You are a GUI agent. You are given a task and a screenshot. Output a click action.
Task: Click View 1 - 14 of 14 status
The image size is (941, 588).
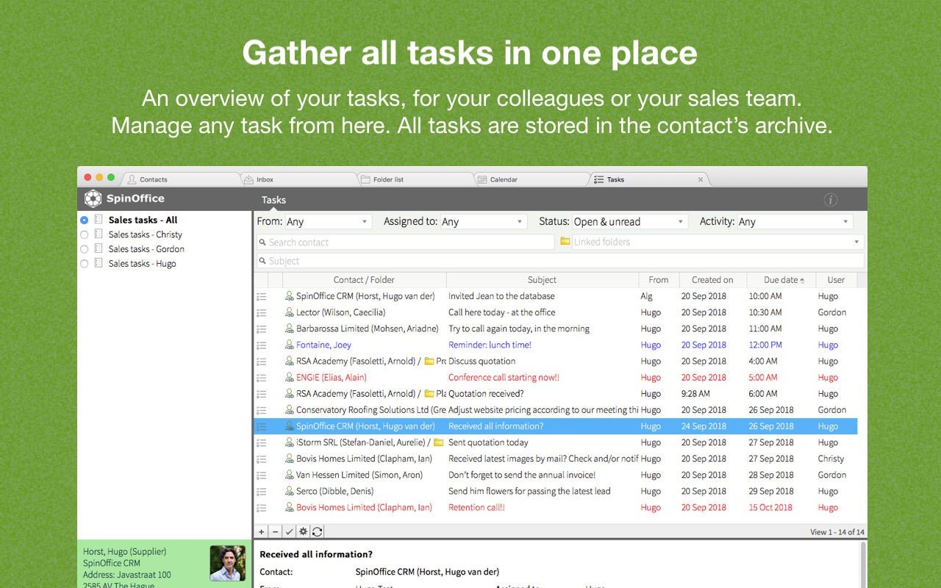click(x=837, y=532)
